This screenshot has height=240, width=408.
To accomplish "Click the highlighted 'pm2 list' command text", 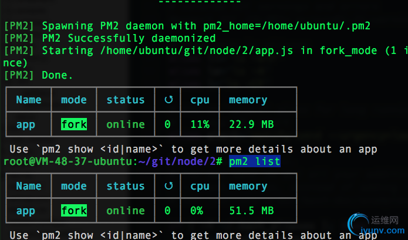I will tap(254, 161).
